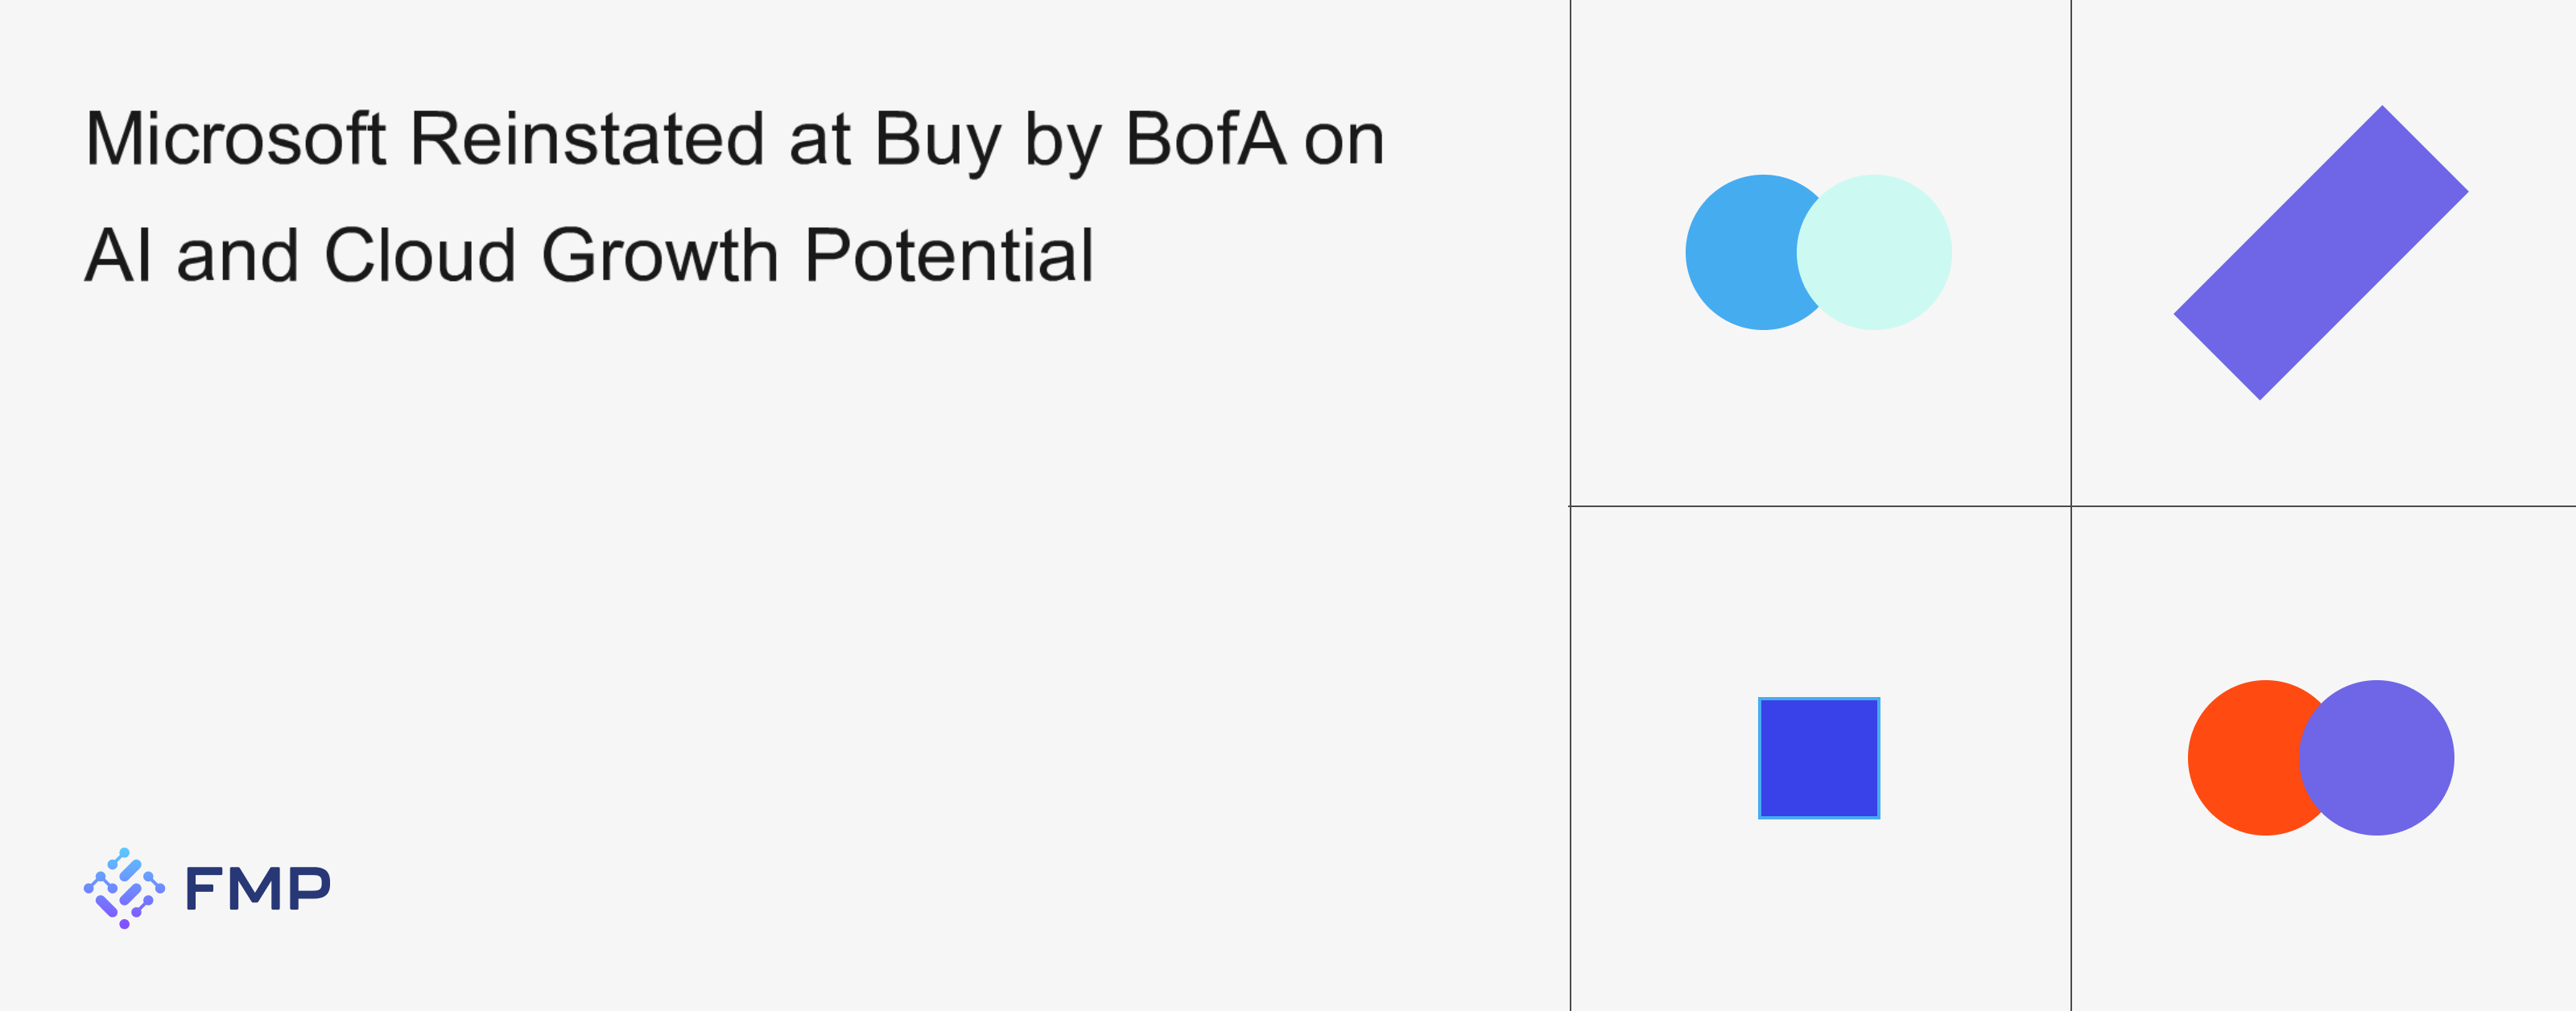Click the word "Growth" in the title

pos(660,256)
